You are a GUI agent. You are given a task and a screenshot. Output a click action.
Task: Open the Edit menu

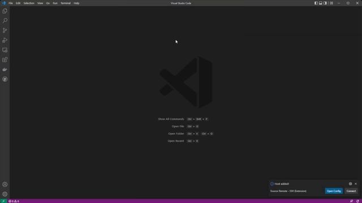[18, 3]
